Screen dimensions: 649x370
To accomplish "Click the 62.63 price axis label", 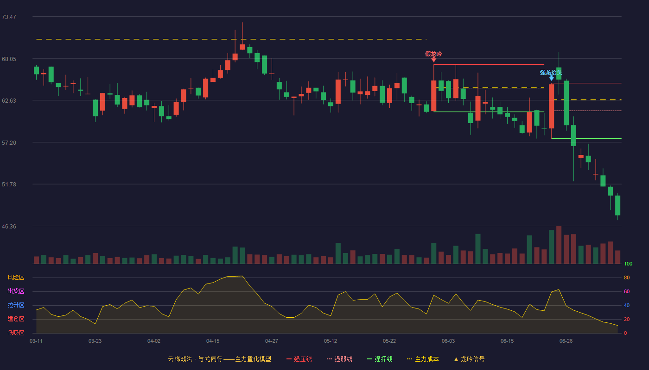I will point(9,101).
